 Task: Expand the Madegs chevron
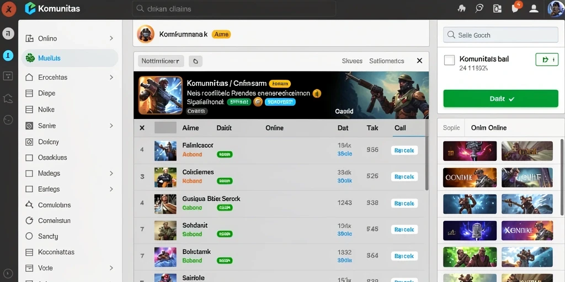(111, 173)
